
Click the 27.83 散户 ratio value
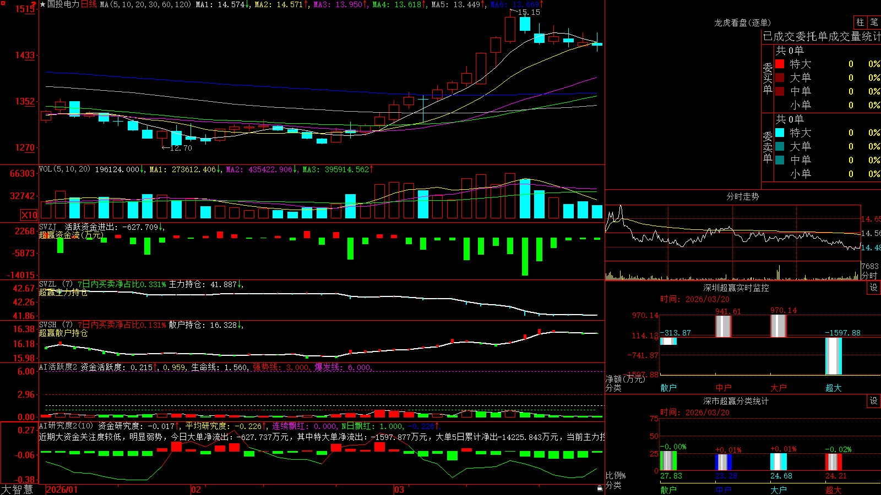[x=671, y=476]
